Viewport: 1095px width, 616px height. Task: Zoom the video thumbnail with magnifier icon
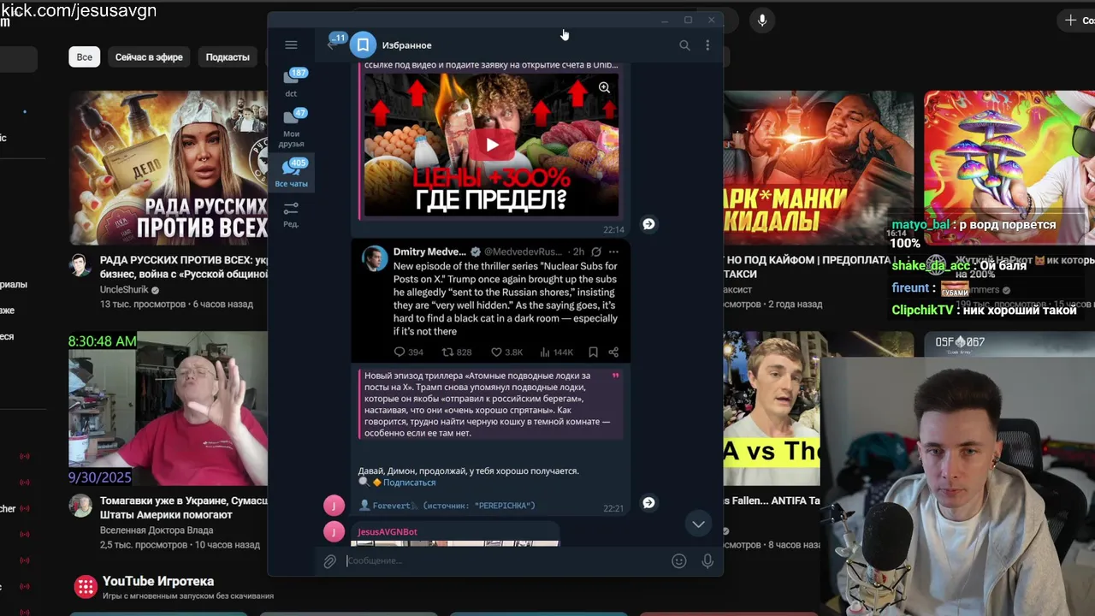[604, 87]
